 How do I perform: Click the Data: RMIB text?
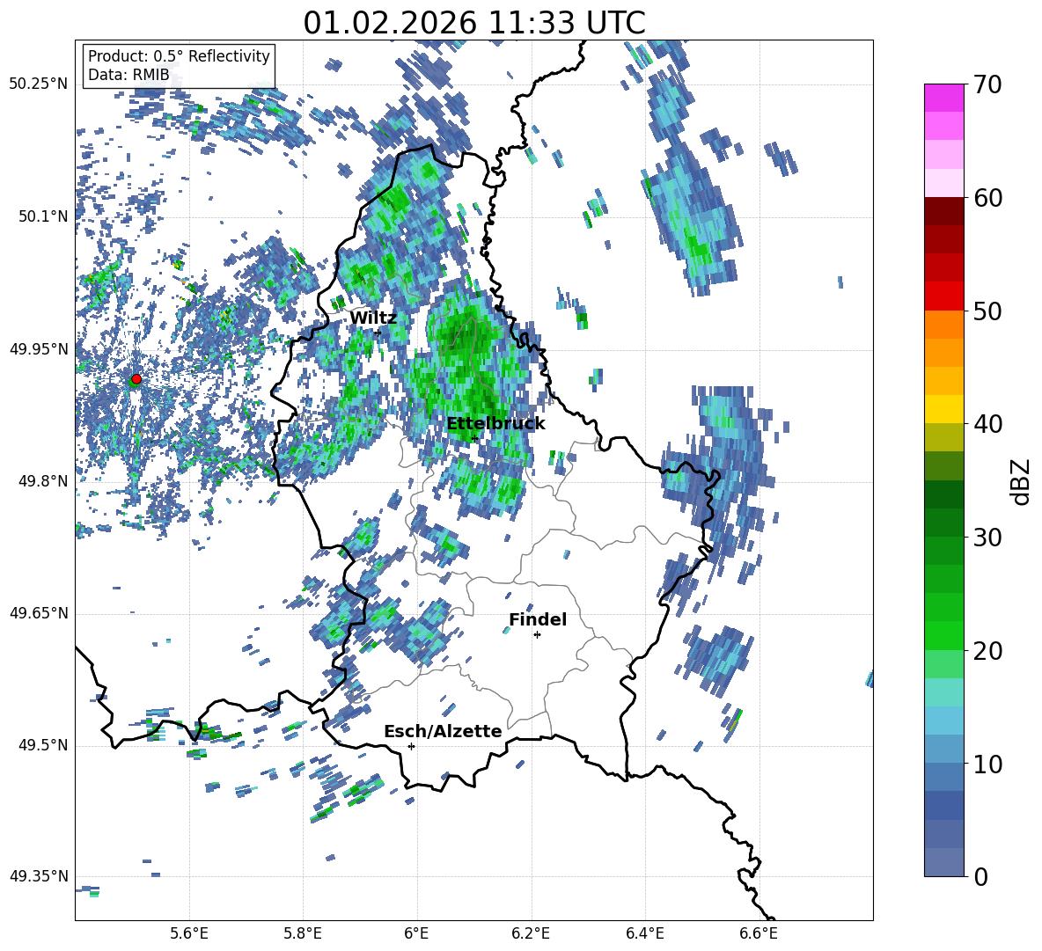[128, 75]
